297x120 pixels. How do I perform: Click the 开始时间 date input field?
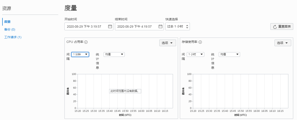coord(89,27)
